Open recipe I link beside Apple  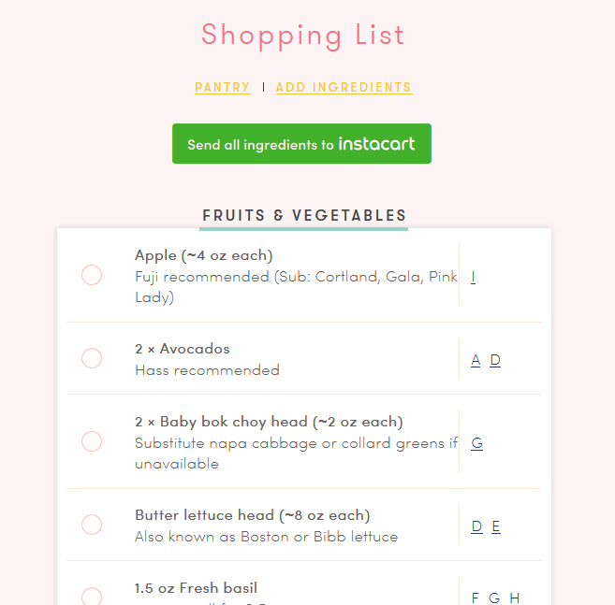click(x=474, y=277)
